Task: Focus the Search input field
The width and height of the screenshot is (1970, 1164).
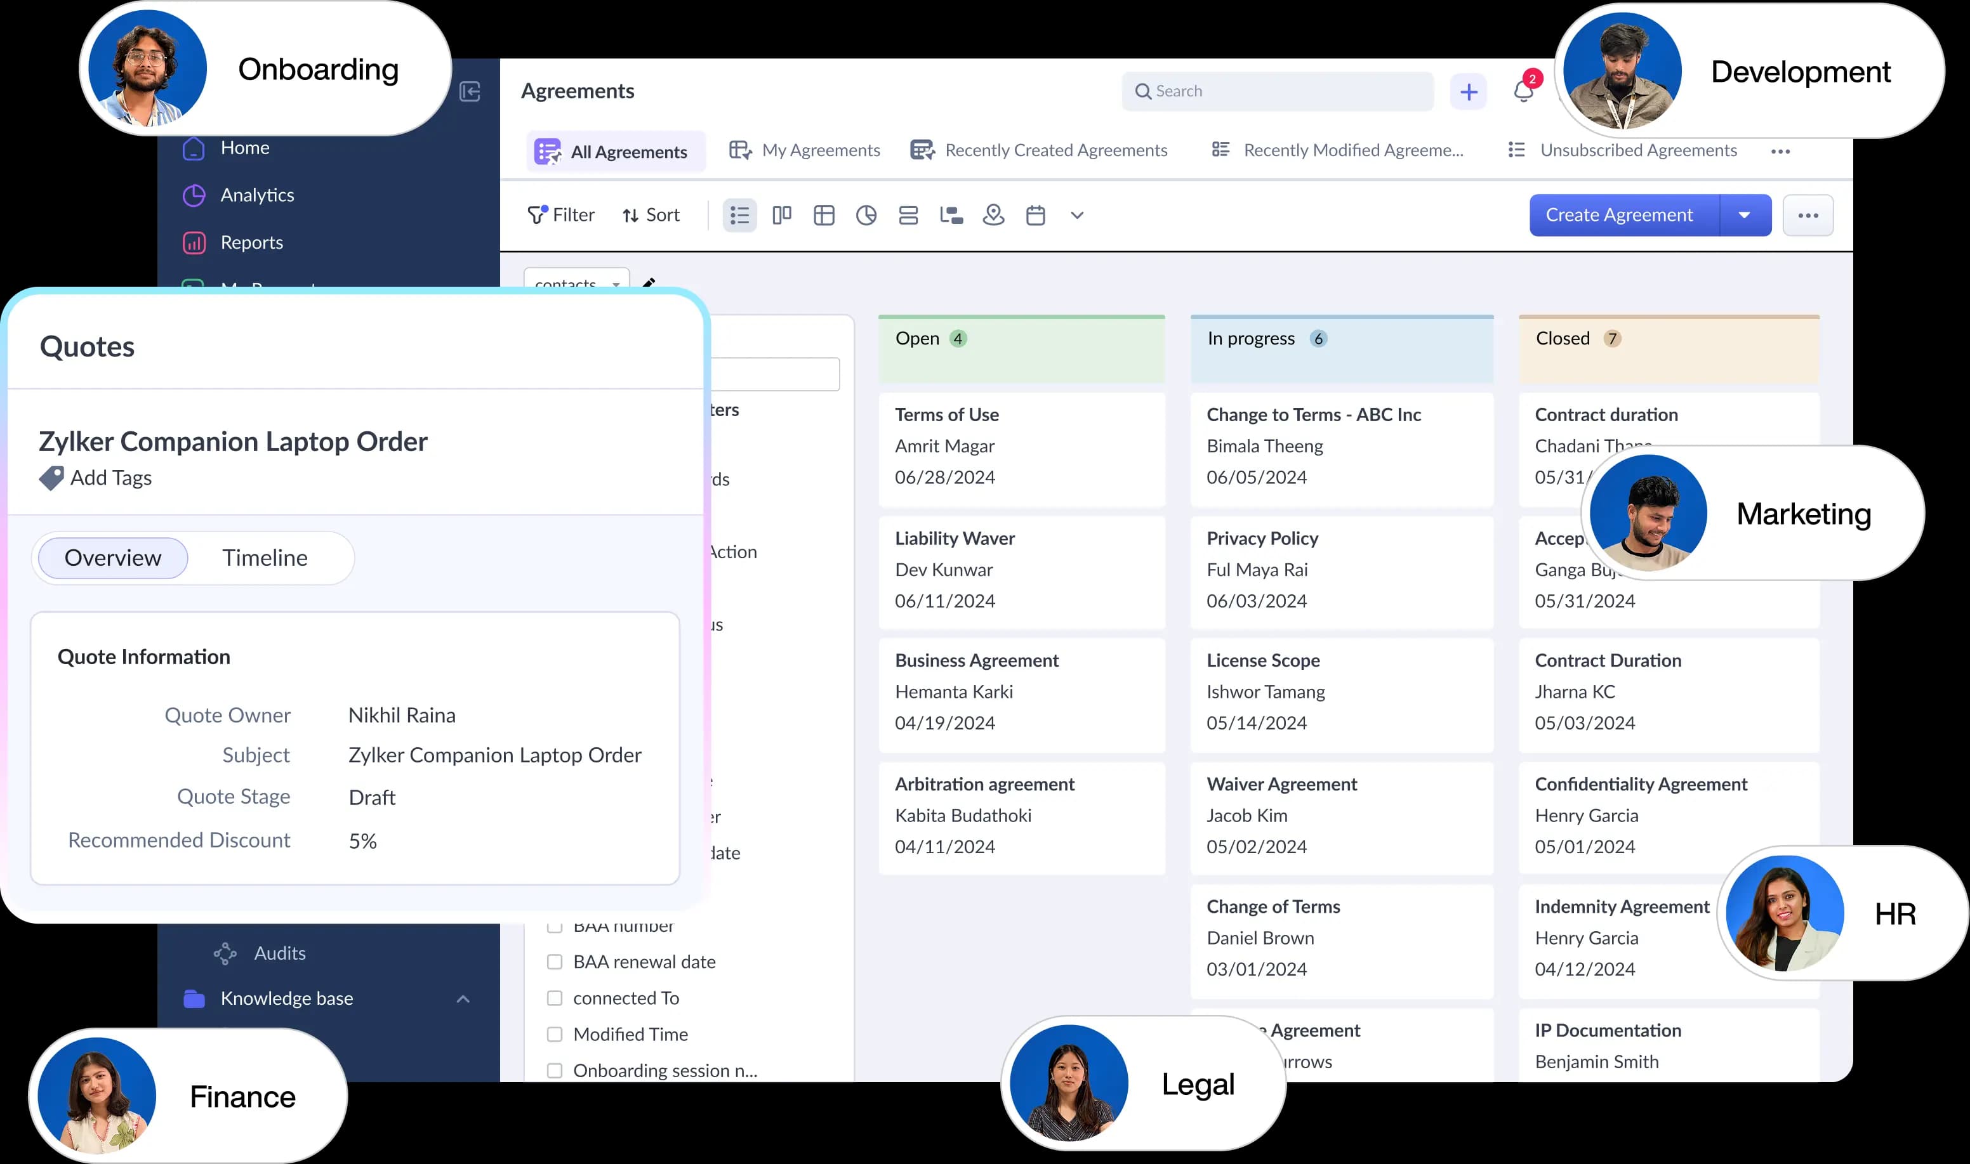Action: 1278,91
